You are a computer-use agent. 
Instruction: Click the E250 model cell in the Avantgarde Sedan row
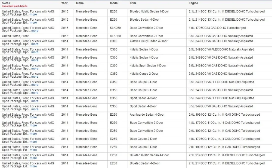(x=113, y=115)
